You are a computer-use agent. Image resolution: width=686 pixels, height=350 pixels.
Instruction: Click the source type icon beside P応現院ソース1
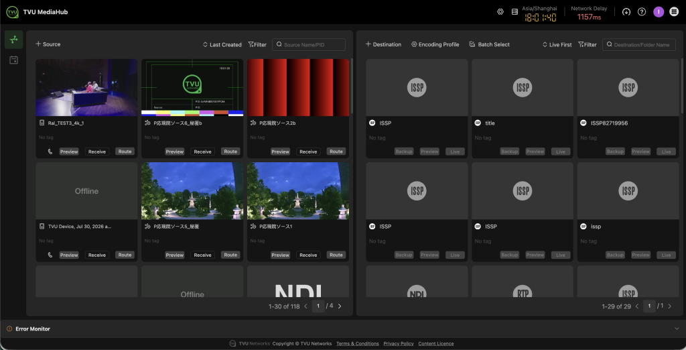(253, 227)
